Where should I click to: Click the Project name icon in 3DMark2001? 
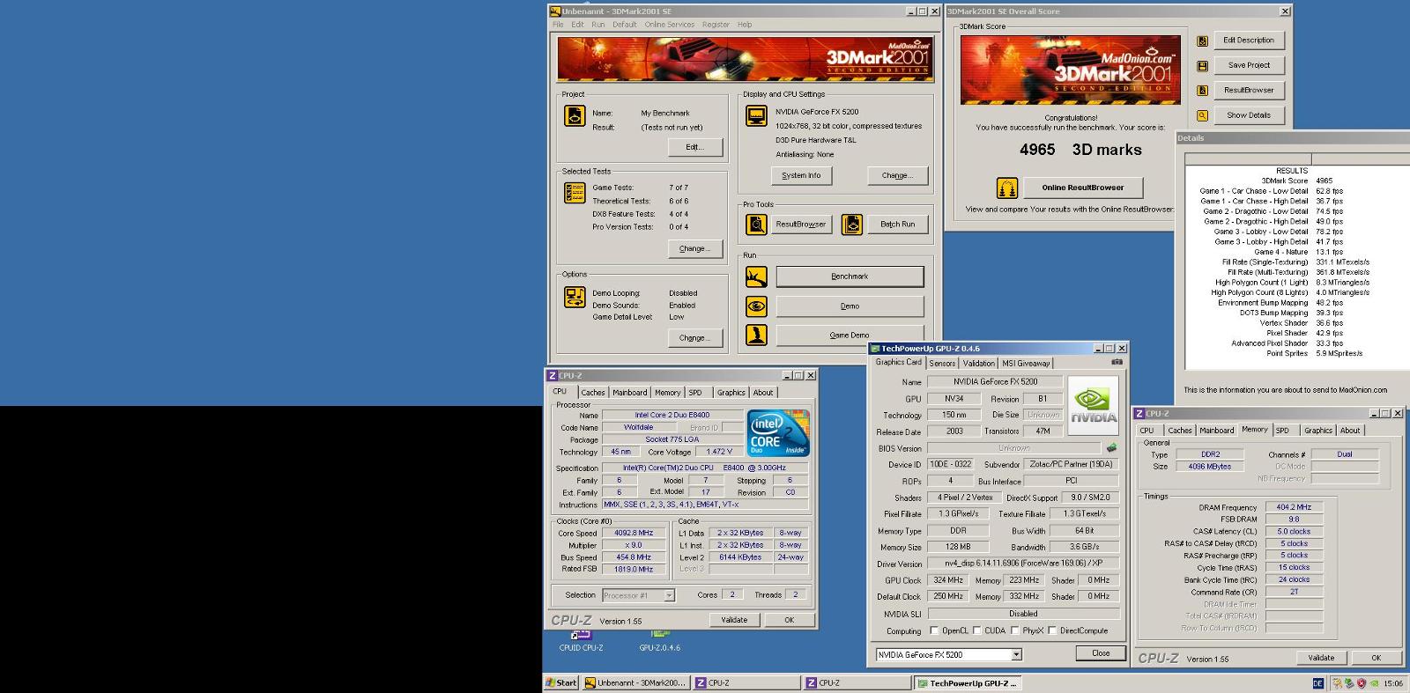tap(575, 115)
